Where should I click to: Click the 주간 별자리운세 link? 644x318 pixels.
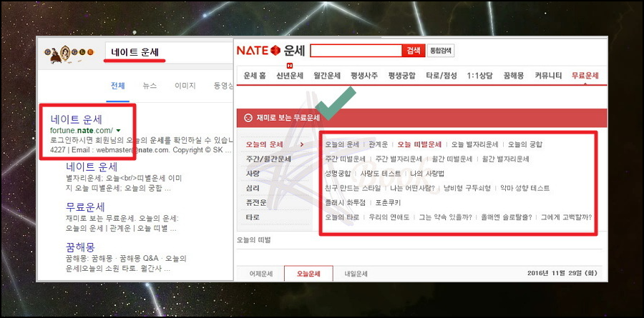(399, 159)
